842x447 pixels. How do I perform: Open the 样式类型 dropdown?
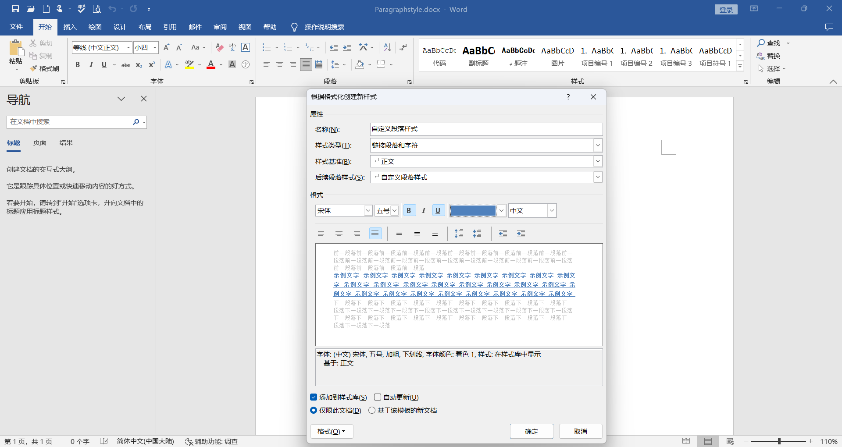pyautogui.click(x=597, y=145)
